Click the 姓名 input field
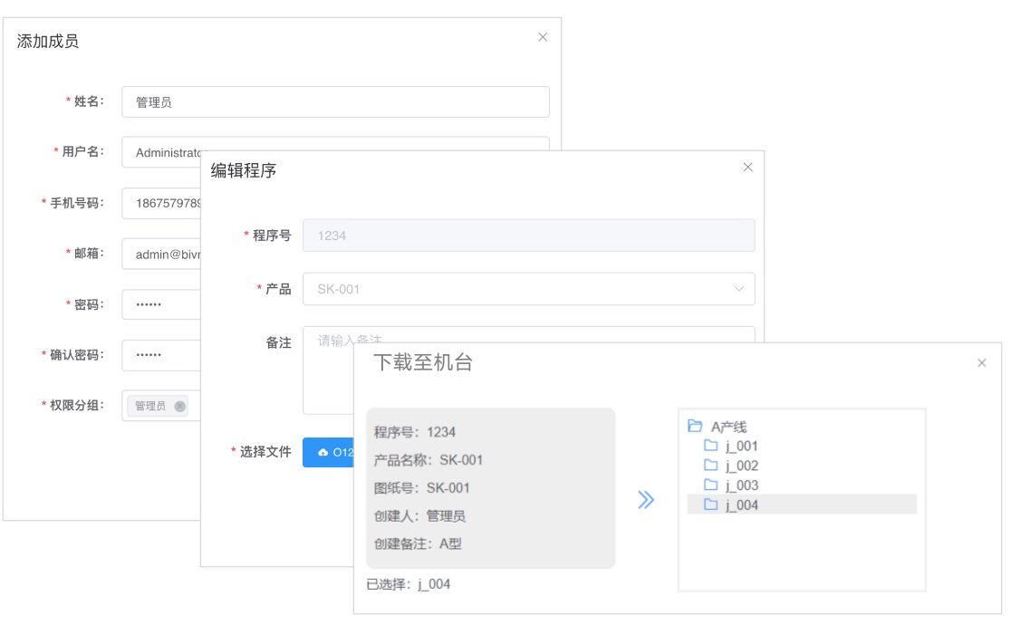This screenshot has width=1011, height=625. 335,102
